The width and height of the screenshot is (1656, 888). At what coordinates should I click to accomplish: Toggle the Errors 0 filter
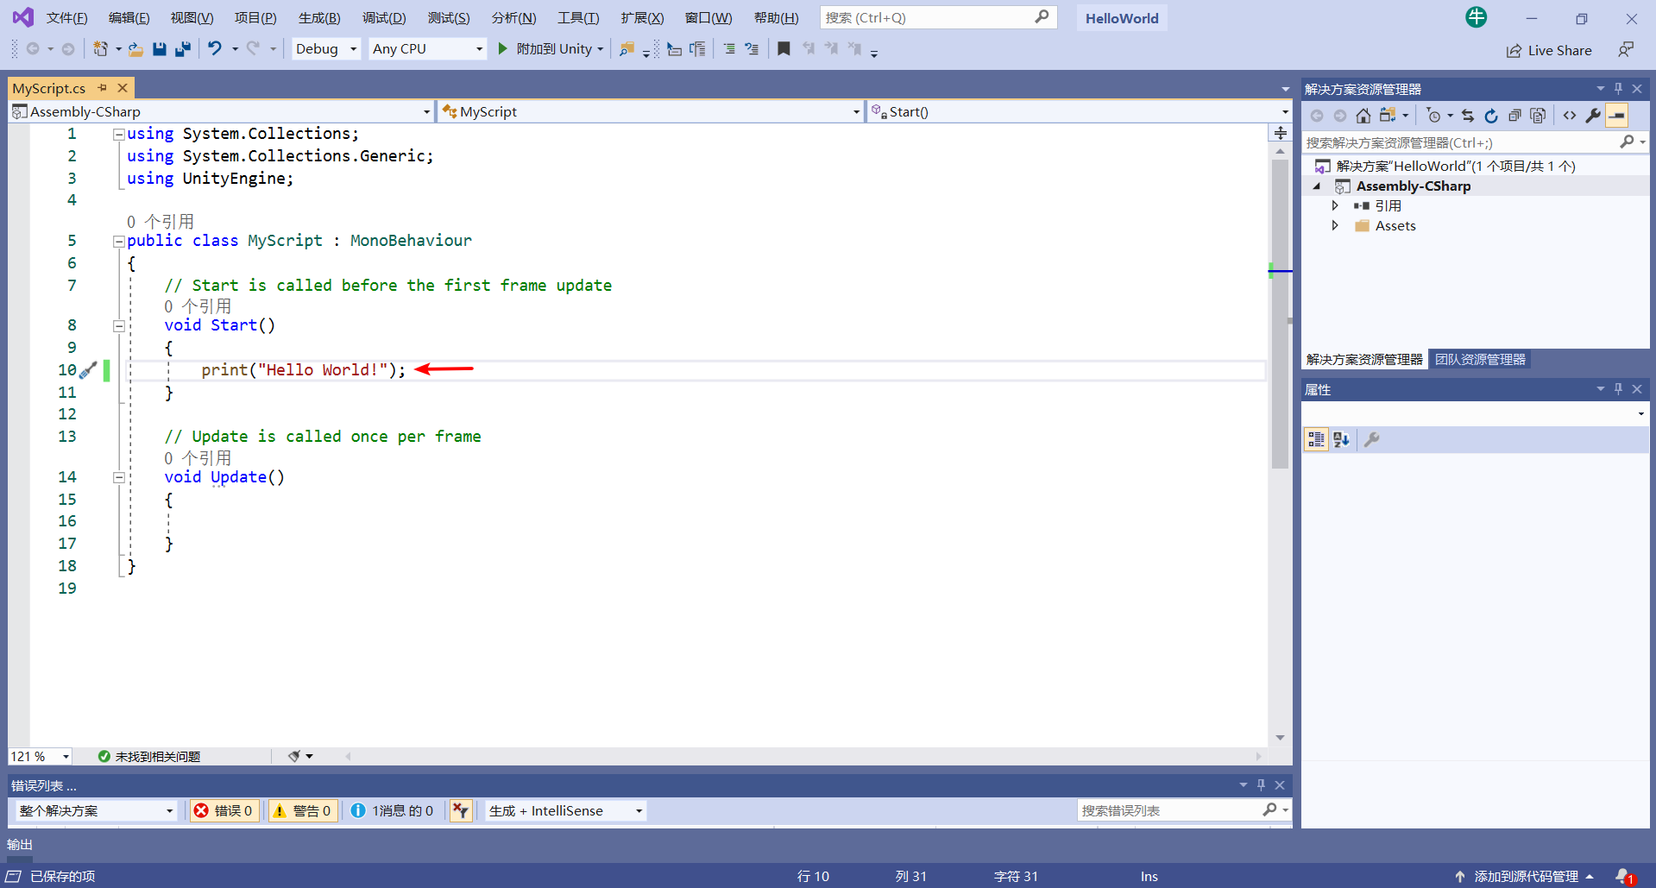(224, 810)
